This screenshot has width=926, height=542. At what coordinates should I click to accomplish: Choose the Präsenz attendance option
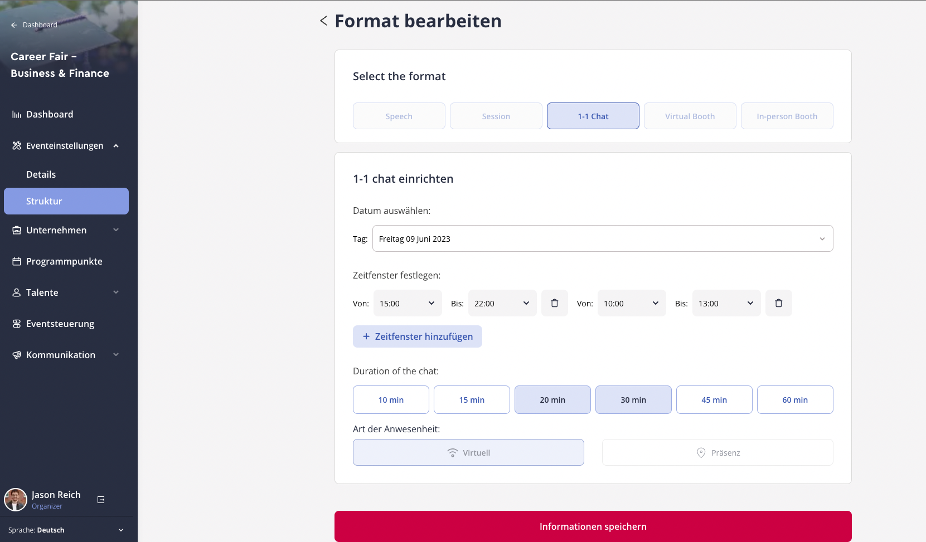click(x=717, y=453)
